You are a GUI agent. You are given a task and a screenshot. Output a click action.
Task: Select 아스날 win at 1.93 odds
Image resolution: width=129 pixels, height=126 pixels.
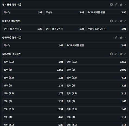click(23, 12)
